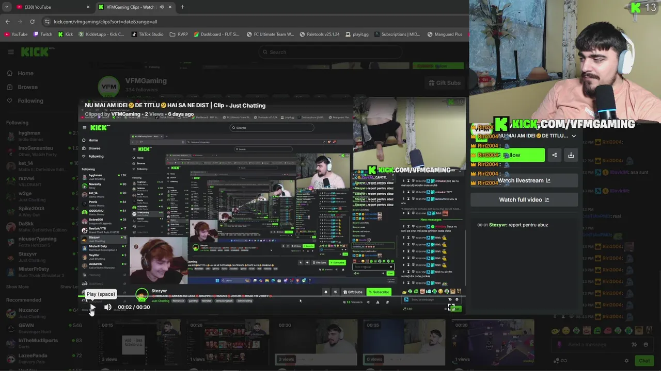Focus the Kick Search field
The height and width of the screenshot is (371, 661).
pos(329,52)
